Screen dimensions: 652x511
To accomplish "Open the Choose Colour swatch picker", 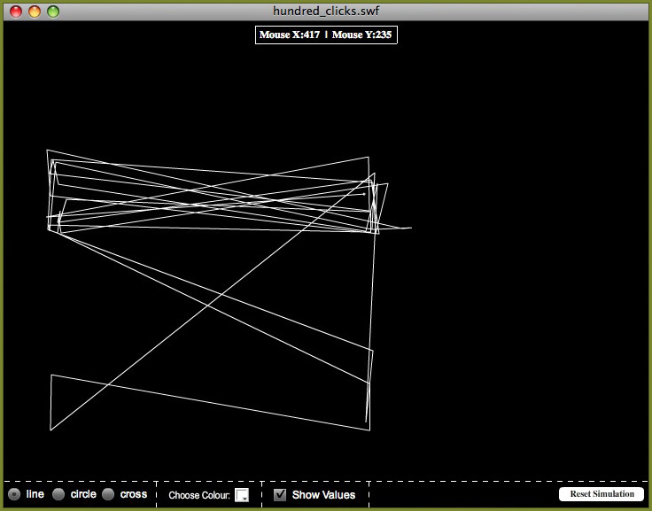I will [242, 495].
